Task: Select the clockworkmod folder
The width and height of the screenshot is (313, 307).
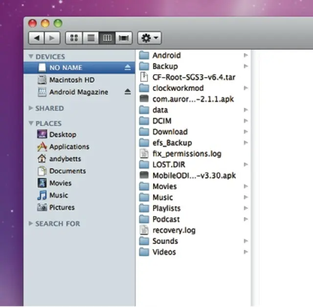Action: coord(178,88)
